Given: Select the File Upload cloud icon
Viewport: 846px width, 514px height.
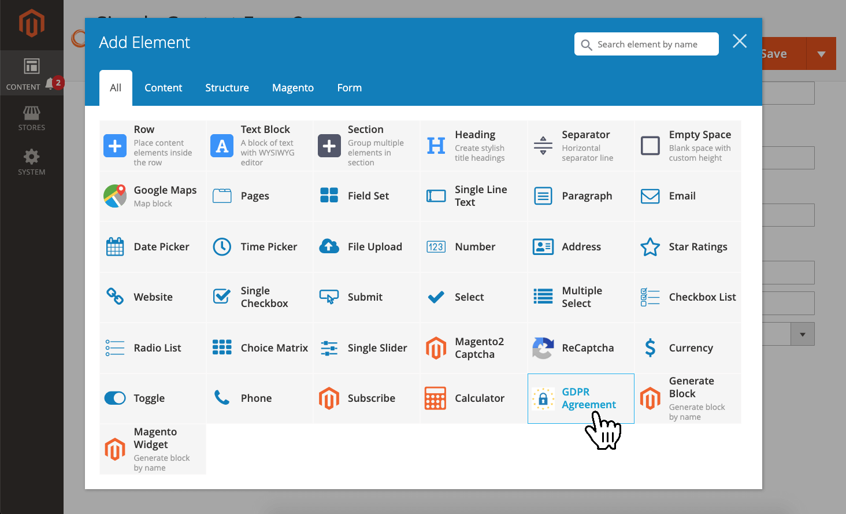Looking at the screenshot, I should 329,247.
